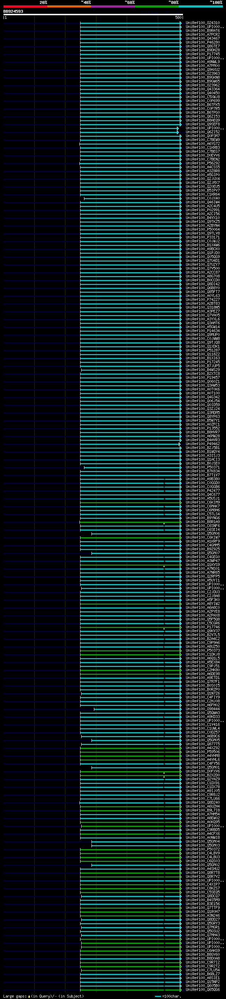The image size is (226, 999).
Task: Select hit label UniRef100_B6TFK5
Action: click(x=202, y=105)
